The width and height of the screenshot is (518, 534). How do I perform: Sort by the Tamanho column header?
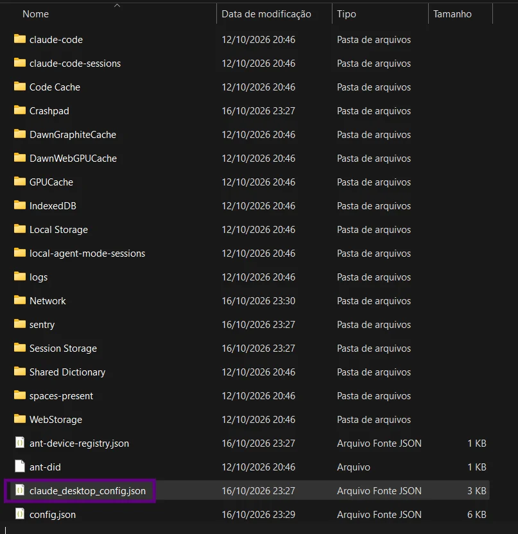(x=453, y=14)
